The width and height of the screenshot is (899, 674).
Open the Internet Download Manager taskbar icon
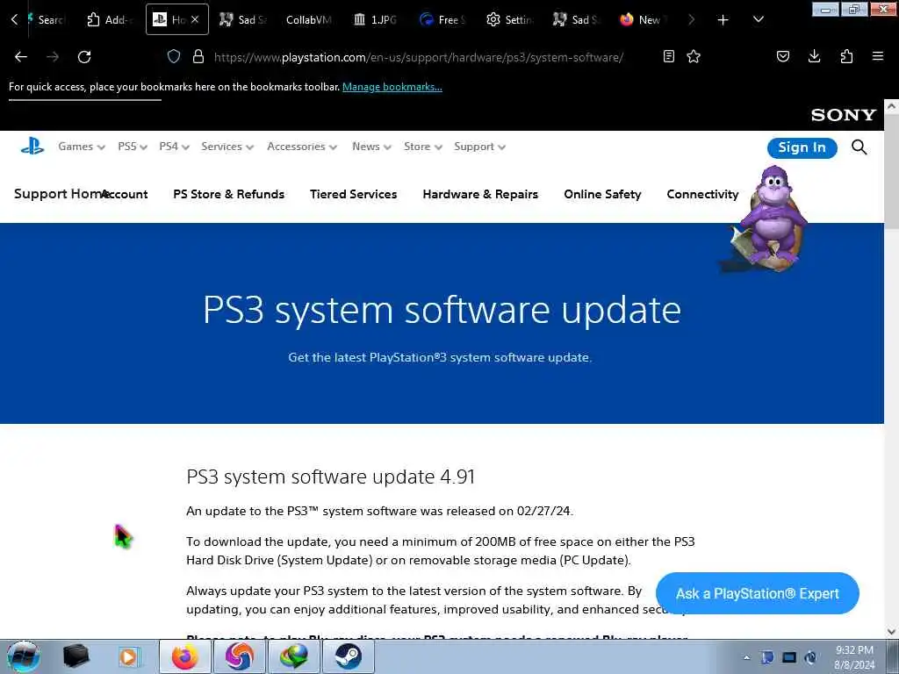coord(293,656)
